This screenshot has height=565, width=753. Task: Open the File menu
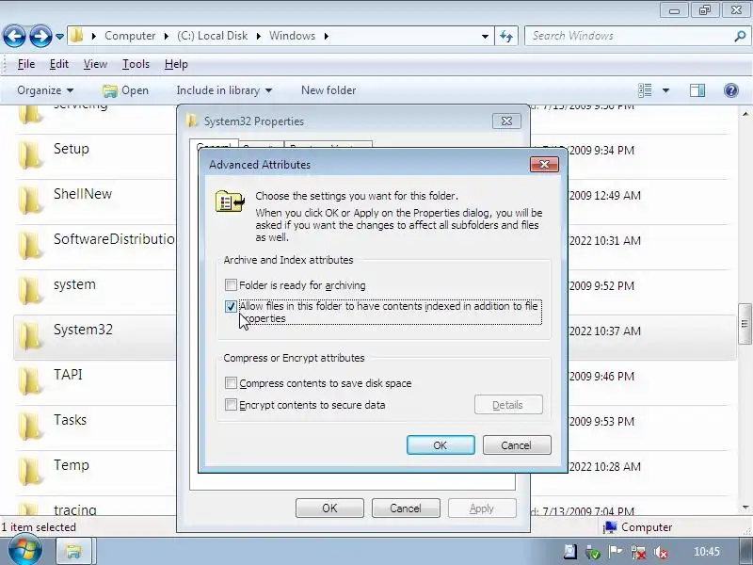pos(26,64)
